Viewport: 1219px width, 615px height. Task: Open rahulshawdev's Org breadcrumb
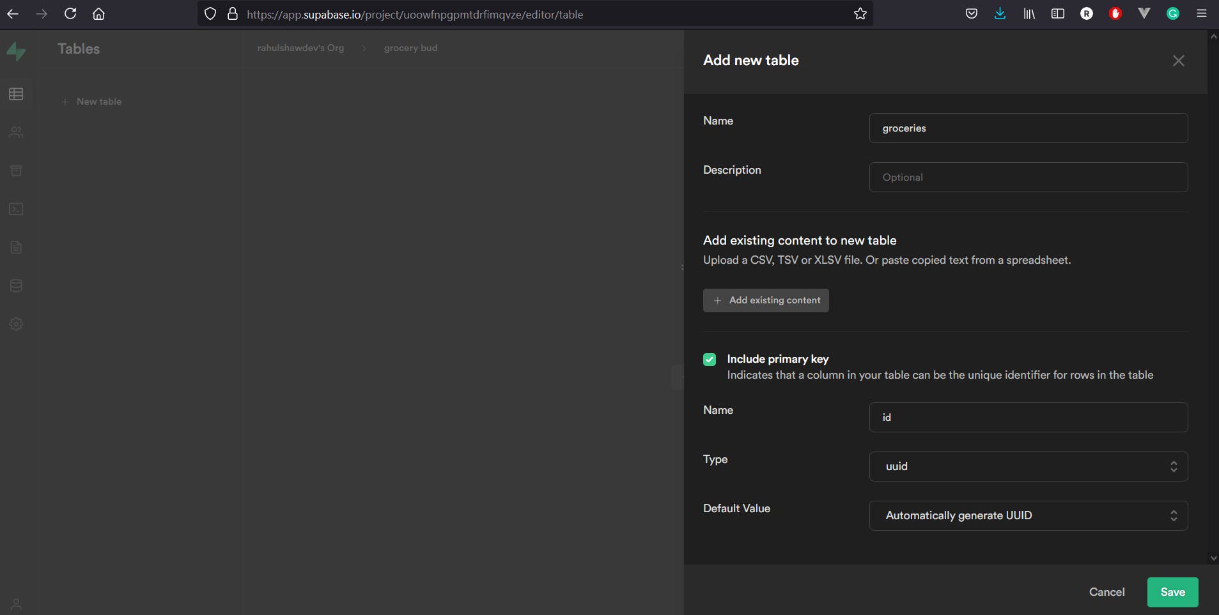[300, 48]
